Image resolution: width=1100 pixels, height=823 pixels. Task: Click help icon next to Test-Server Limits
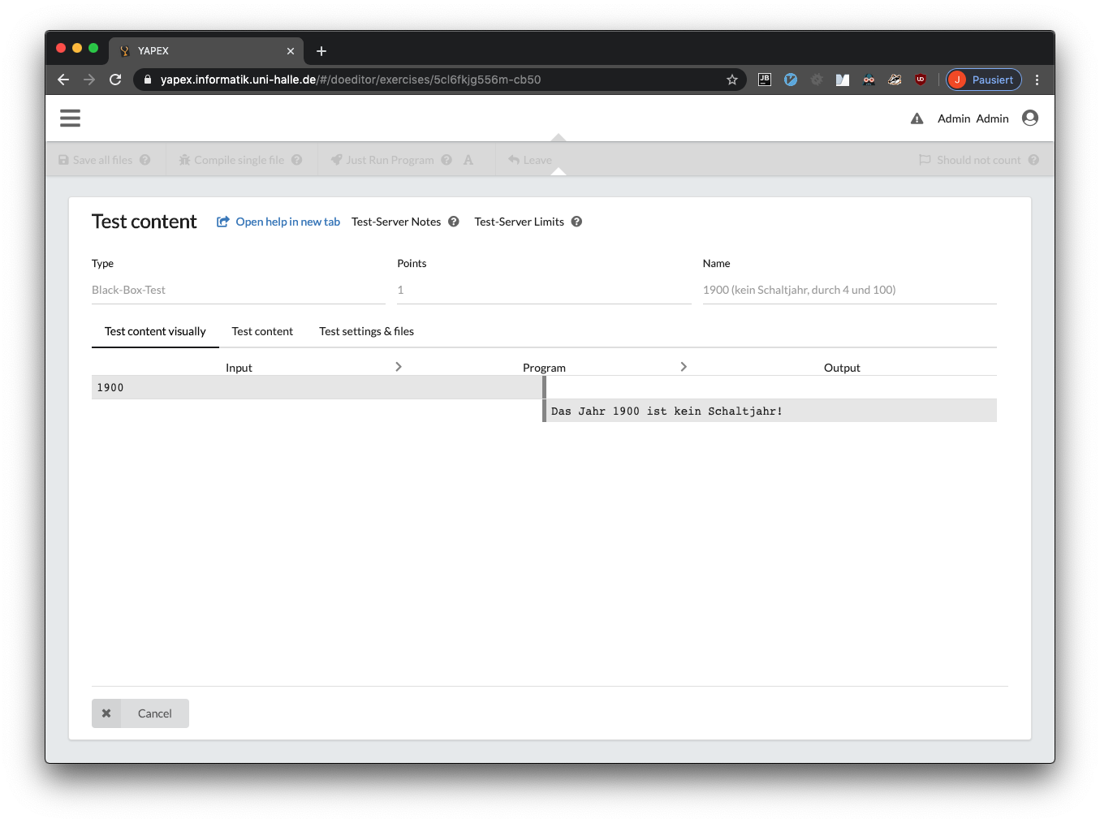576,222
